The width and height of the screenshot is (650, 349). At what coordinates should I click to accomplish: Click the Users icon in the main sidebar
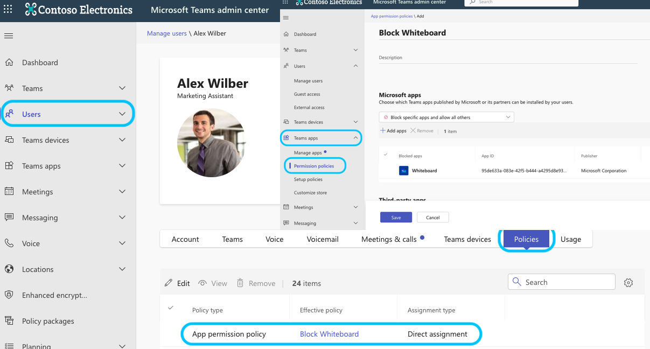click(9, 114)
